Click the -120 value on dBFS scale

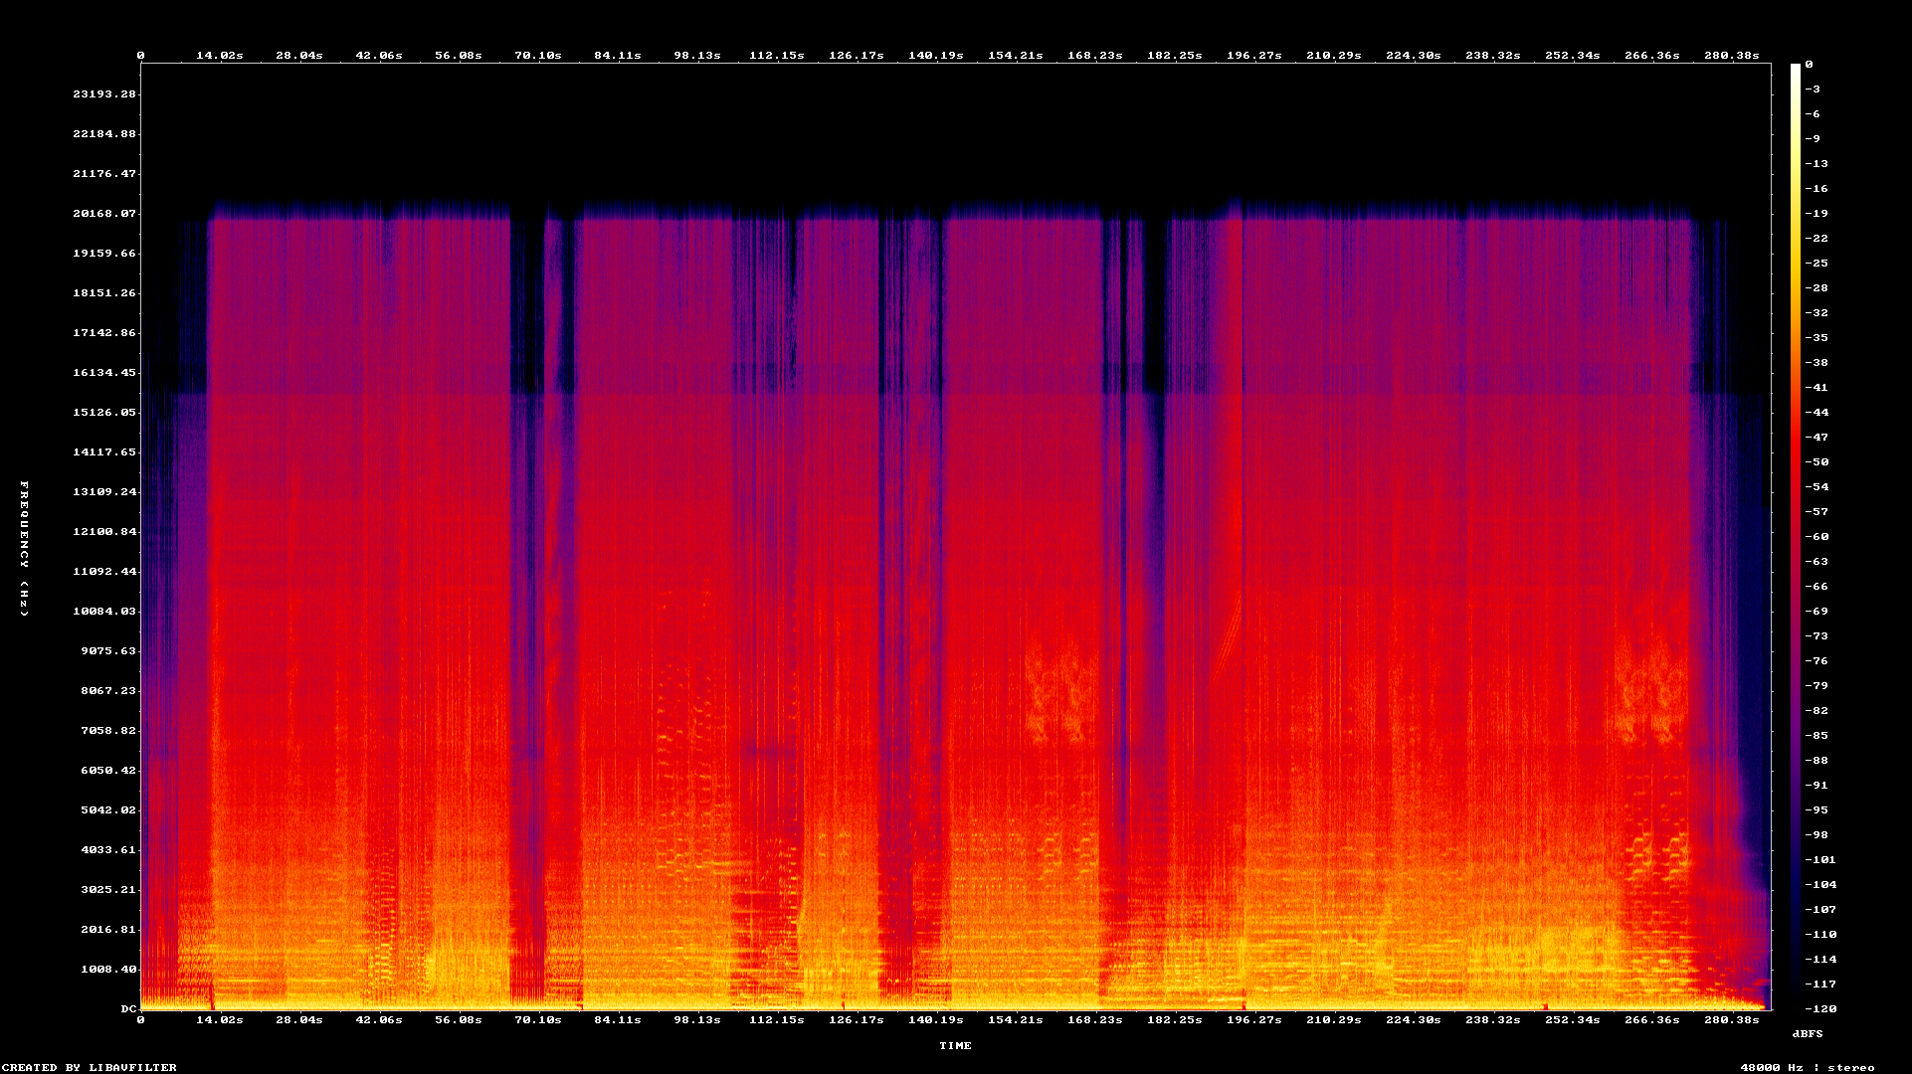(1819, 1009)
